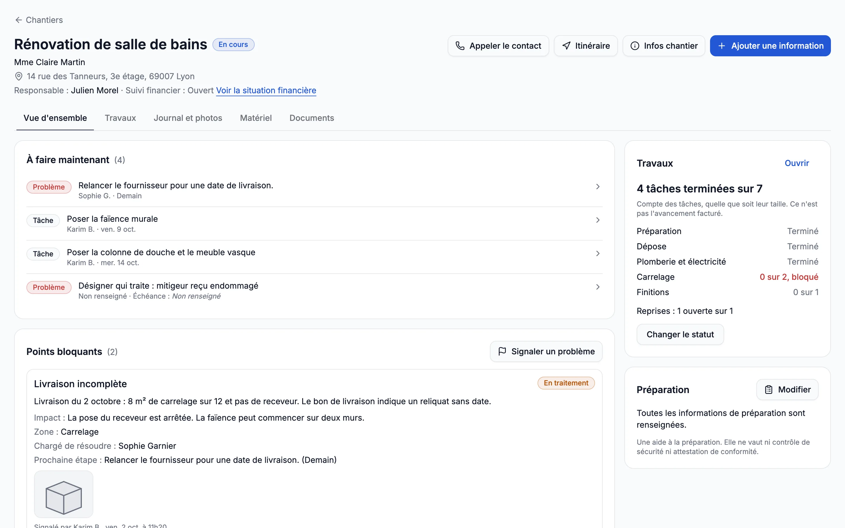Viewport: 845px width, 528px height.
Task: Open the Journal et photos tab
Action: [x=188, y=118]
